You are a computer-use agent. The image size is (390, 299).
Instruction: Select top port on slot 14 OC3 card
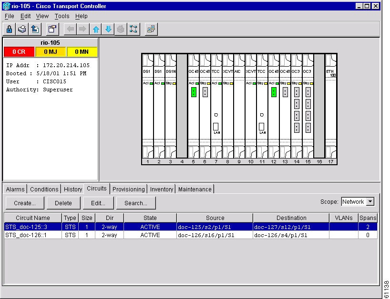[297, 92]
